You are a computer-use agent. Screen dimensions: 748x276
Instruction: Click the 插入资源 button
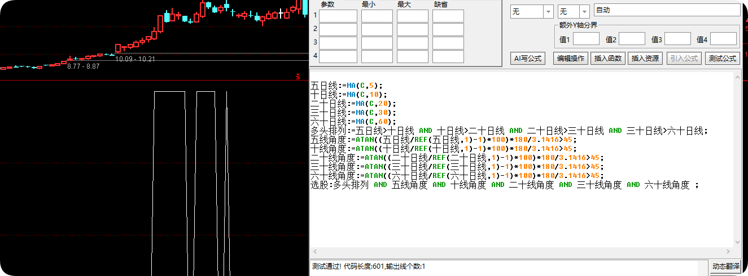coord(645,58)
